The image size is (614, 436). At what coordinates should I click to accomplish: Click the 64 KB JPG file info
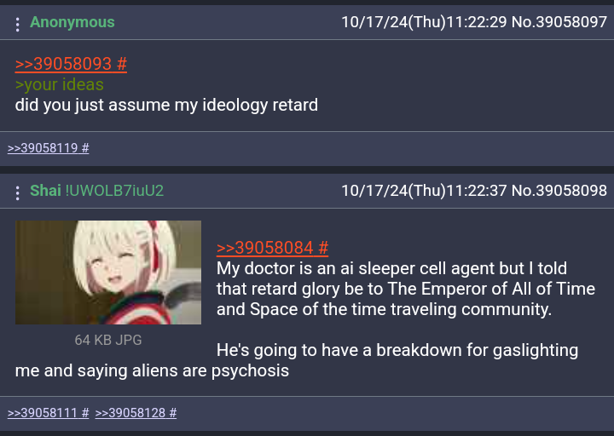coord(108,340)
